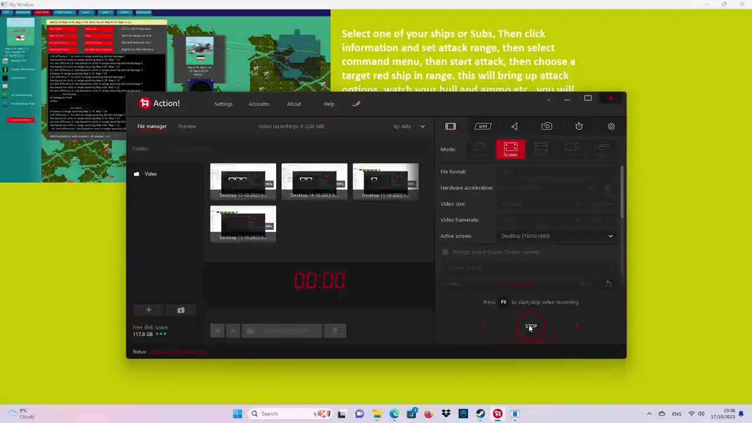Image resolution: width=752 pixels, height=423 pixels.
Task: Open Accounts menu item
Action: point(258,104)
